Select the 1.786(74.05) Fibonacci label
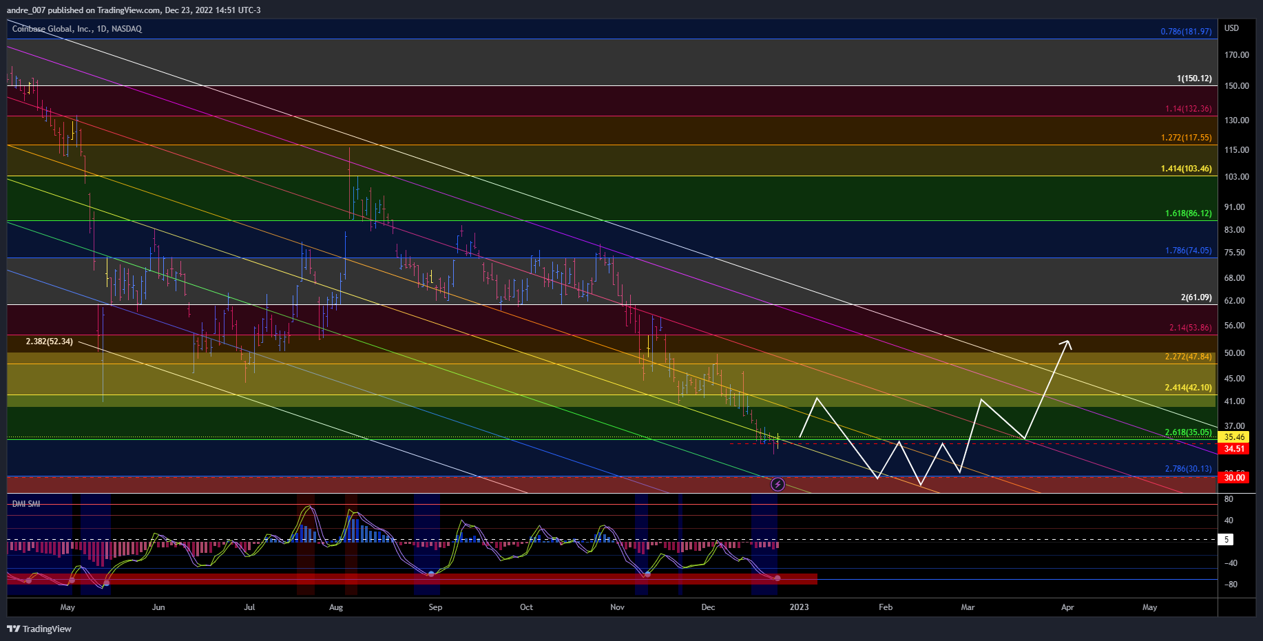 click(x=1189, y=251)
